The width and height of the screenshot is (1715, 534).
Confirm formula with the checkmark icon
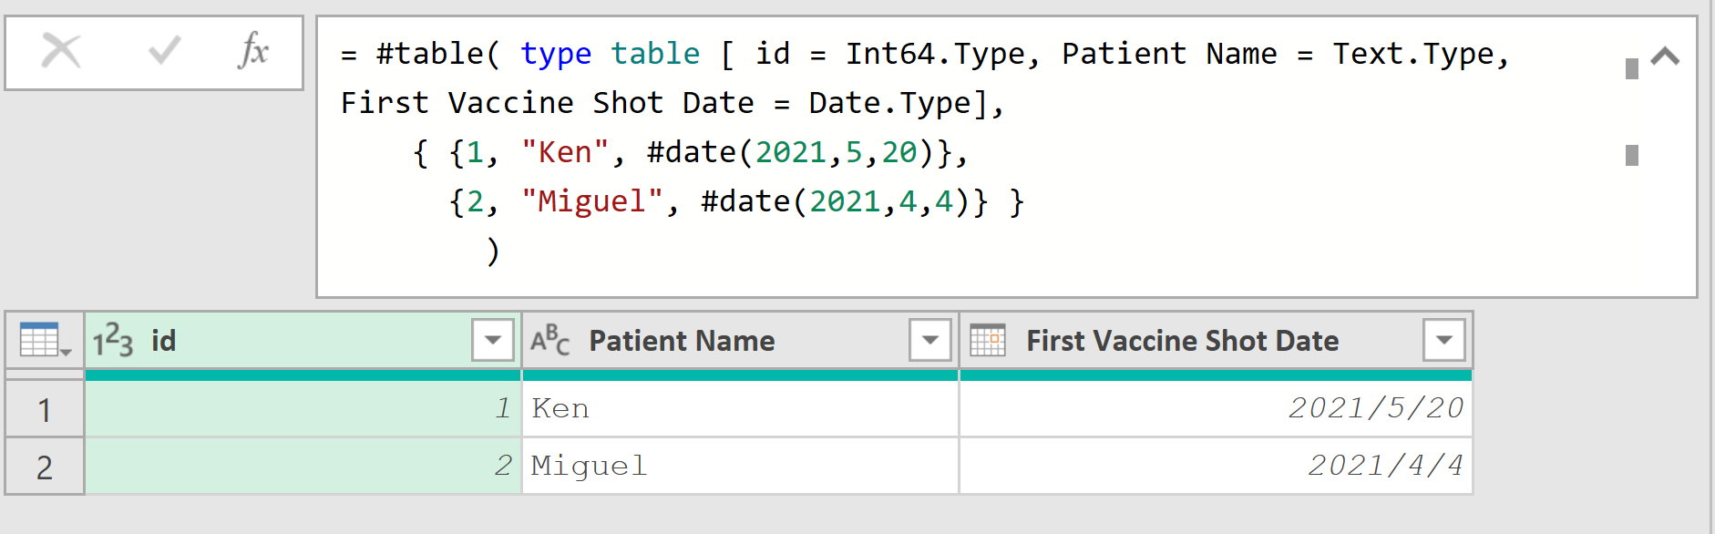coord(164,51)
